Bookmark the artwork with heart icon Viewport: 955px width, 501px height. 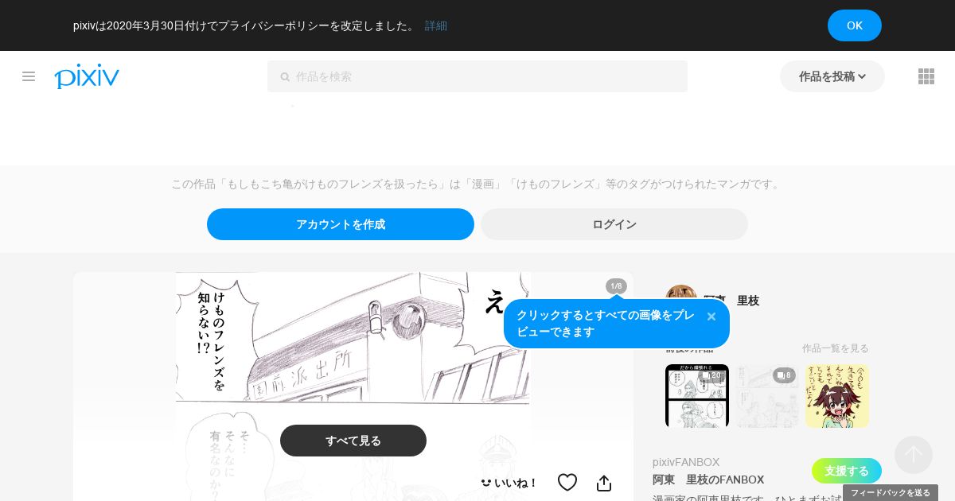567,483
